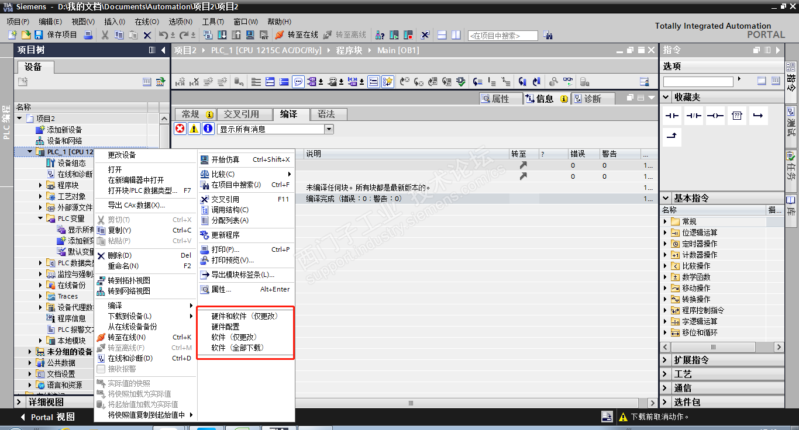Screen dimensions: 799x430
Task: Select 软件（全部下载） download option
Action: tap(245, 348)
